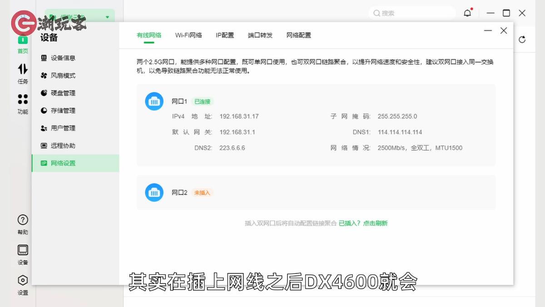Open 远程协助 remote assistance
This screenshot has height=307, width=545.
click(65, 145)
